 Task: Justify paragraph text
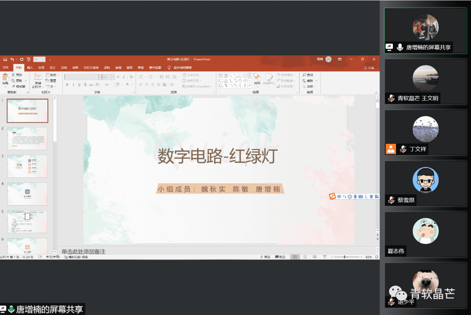[159, 85]
